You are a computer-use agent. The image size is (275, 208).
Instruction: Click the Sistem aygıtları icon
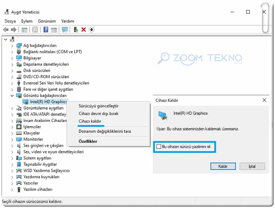click(19, 158)
